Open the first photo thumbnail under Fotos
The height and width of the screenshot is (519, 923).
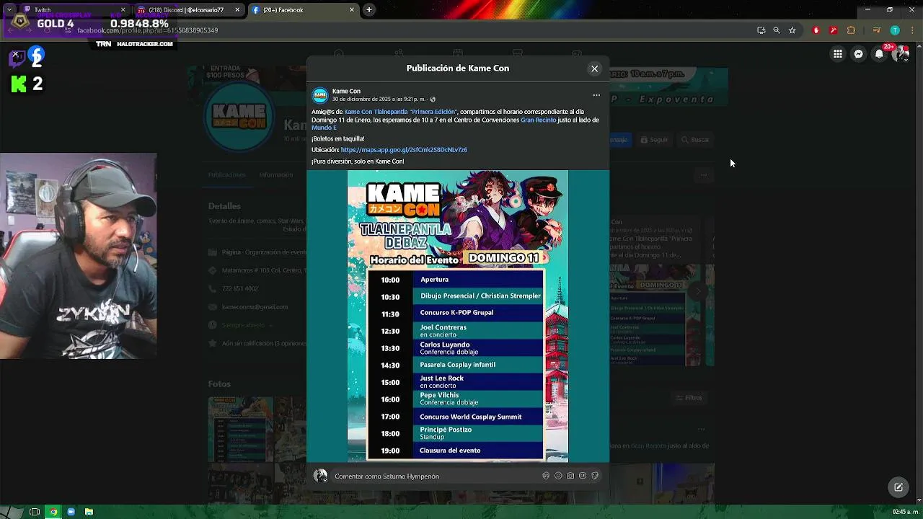(241, 430)
